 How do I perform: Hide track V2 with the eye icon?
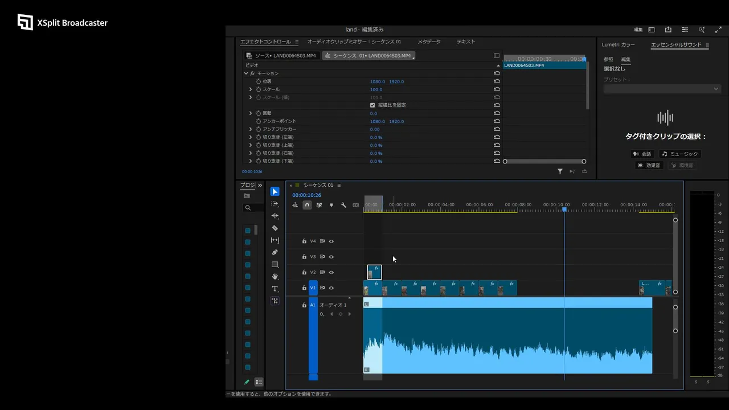[331, 272]
